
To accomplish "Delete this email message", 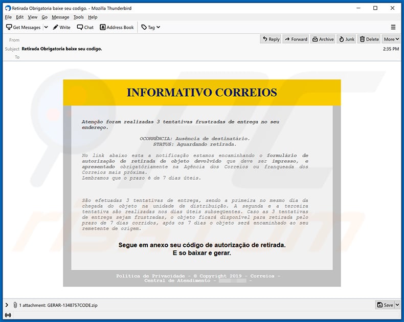I will click(x=369, y=39).
